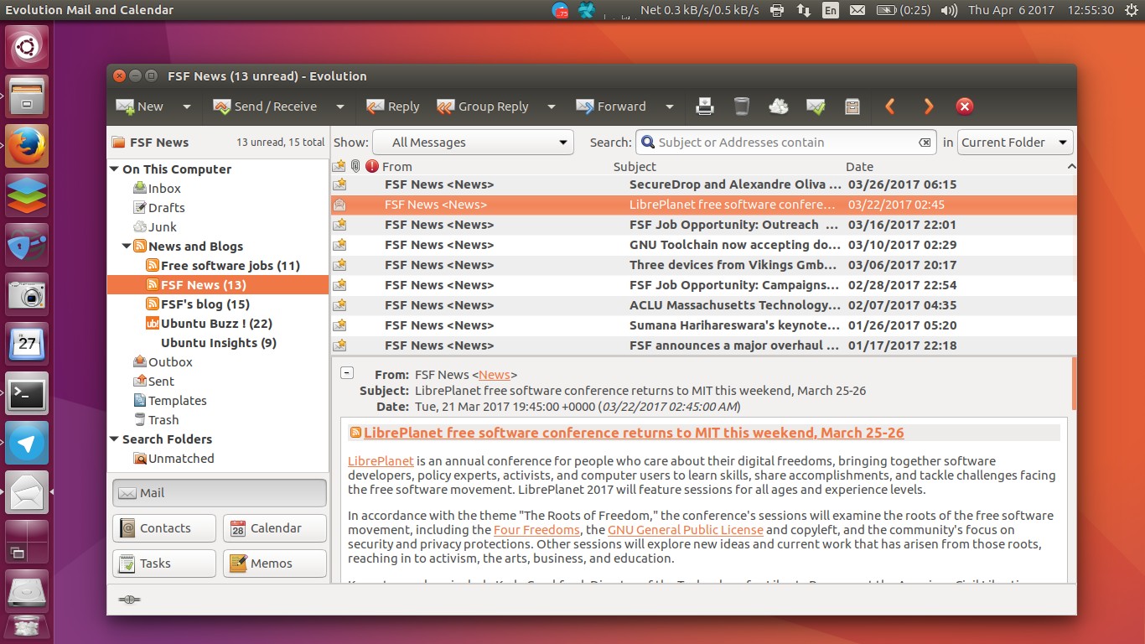Viewport: 1145px width, 644px height.
Task: Go to the next message arrow
Action: click(x=928, y=106)
